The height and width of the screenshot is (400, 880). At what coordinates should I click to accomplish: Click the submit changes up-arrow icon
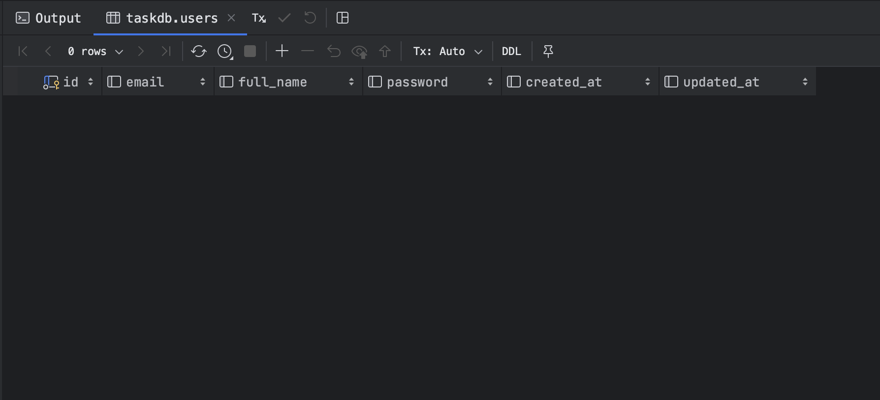pos(385,51)
